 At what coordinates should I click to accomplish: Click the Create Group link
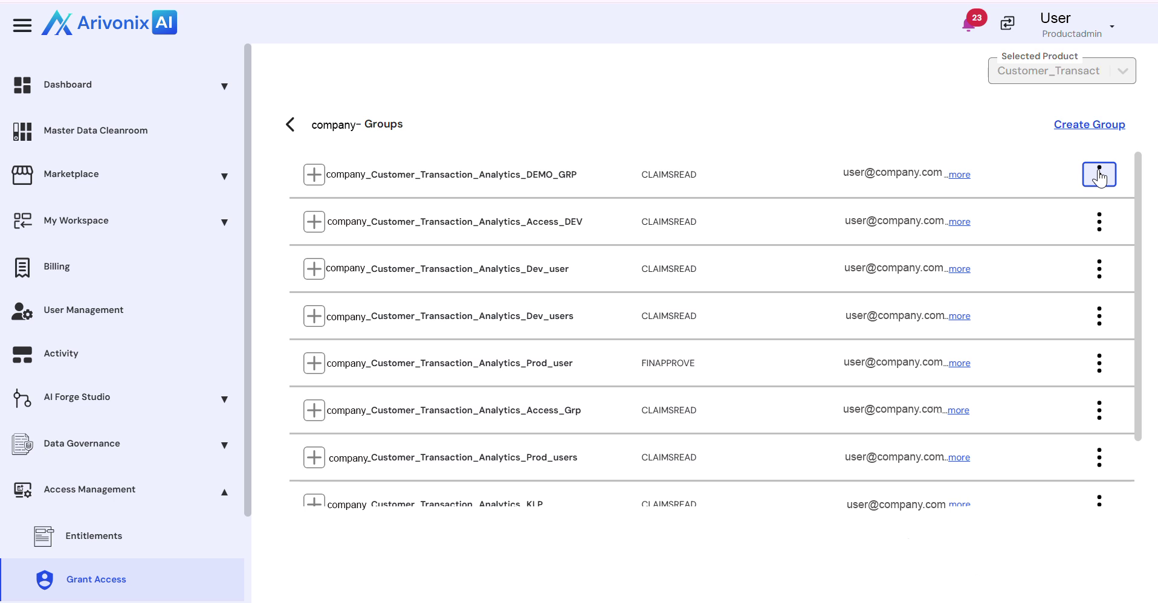pos(1089,124)
